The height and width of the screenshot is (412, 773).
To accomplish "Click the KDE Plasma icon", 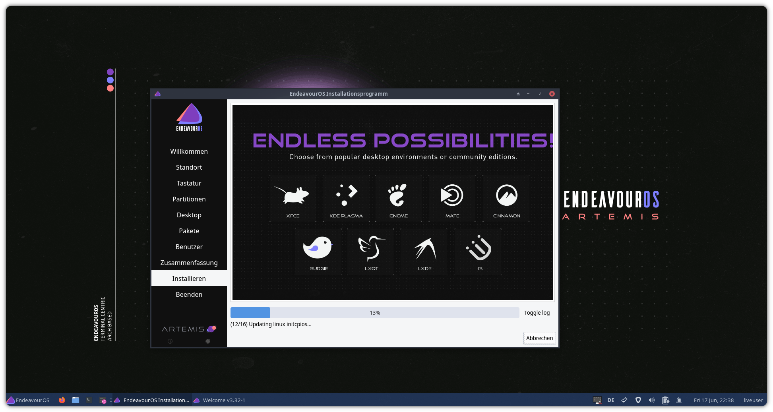I will click(347, 195).
